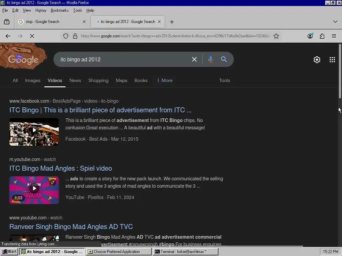Screen dimensions: 342x256
Task: Open tracking protection shield icon
Action: pyautogui.click(x=66, y=36)
